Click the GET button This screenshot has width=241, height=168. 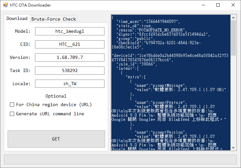pos(56,139)
